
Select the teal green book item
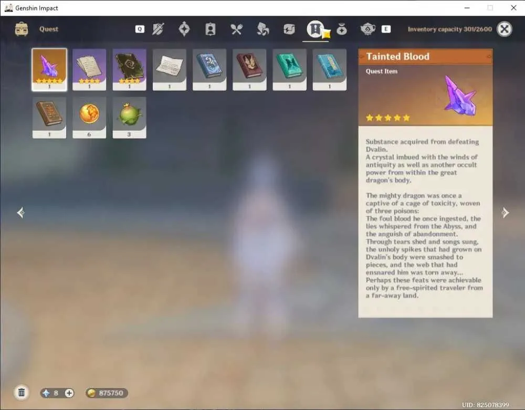(x=290, y=70)
